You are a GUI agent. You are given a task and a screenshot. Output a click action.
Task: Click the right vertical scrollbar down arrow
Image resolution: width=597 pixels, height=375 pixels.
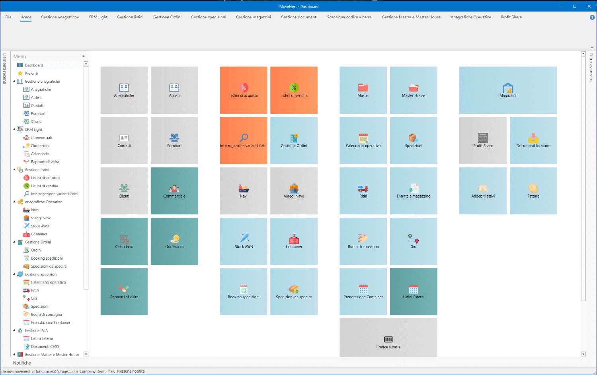583,354
